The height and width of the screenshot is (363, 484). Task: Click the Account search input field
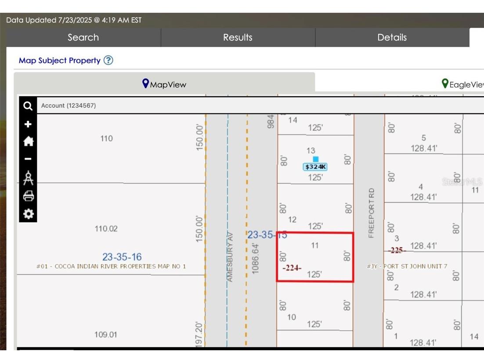(x=259, y=105)
